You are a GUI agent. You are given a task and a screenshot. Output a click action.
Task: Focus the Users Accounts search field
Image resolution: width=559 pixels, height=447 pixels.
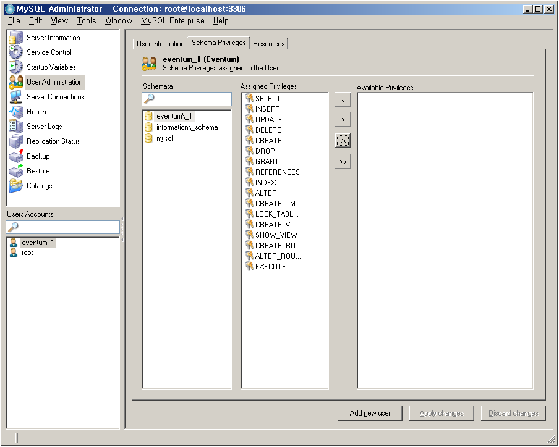(x=62, y=227)
